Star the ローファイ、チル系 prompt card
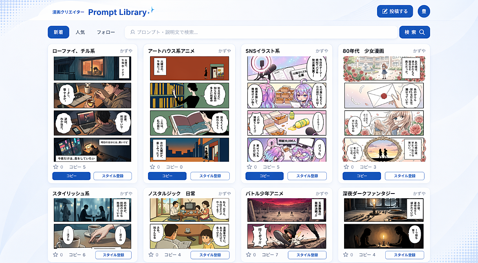The width and height of the screenshot is (478, 263). (x=56, y=167)
